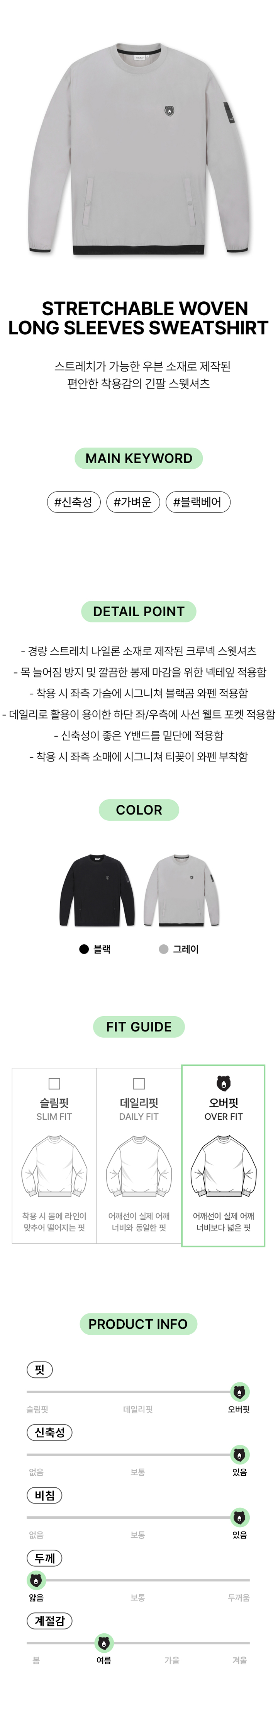Select the MAIN KEYWORD section label
The height and width of the screenshot is (1729, 278).
pos(139,459)
